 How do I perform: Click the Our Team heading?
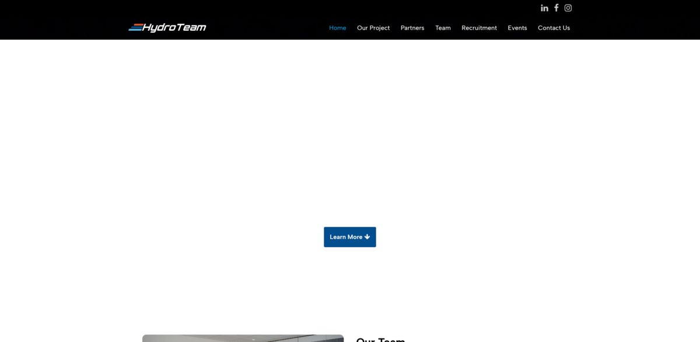(x=380, y=340)
